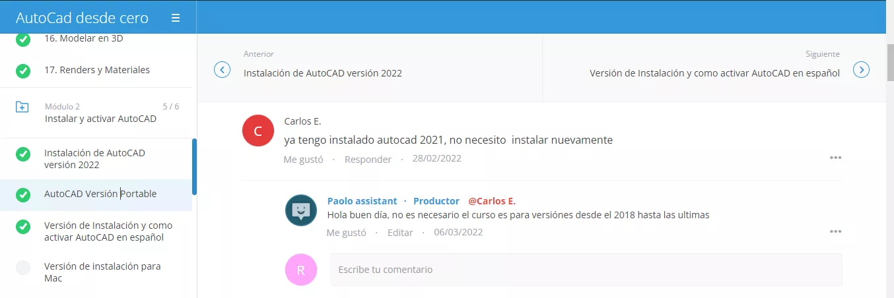
Task: Click the Carlos E. author name
Action: pos(302,121)
